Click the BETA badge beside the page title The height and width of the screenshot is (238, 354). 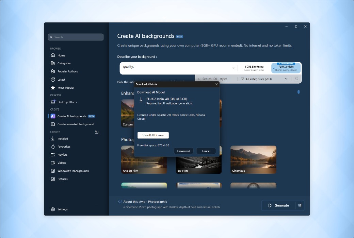point(179,36)
